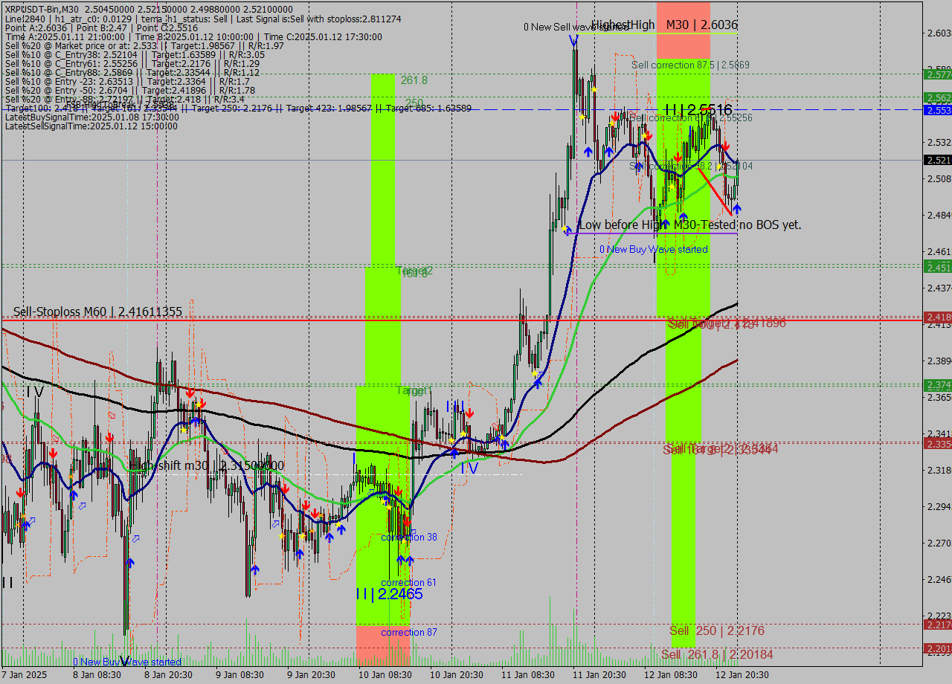This screenshot has height=684, width=952.
Task: Click the '7 Jan 2025' time axis label
Action: point(25,674)
